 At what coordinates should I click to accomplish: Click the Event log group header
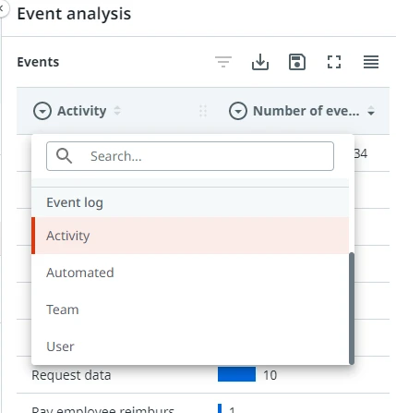click(x=190, y=202)
